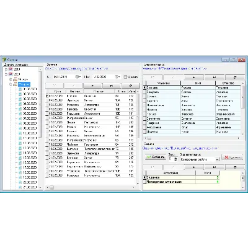
Task: Select the 05.02.2020 date in tree
Action: coord(30,108)
